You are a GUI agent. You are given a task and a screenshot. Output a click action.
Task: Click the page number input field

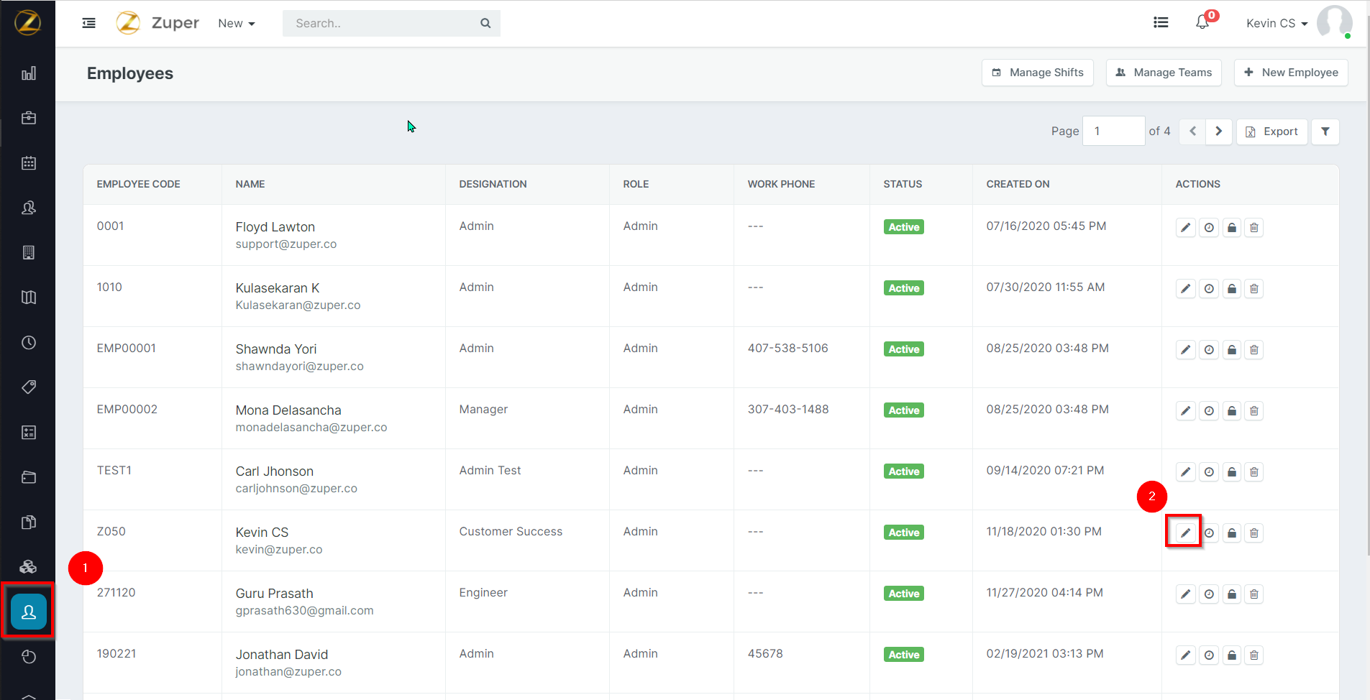click(1113, 132)
